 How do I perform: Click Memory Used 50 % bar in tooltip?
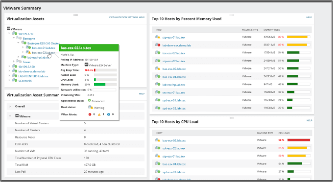(105, 85)
